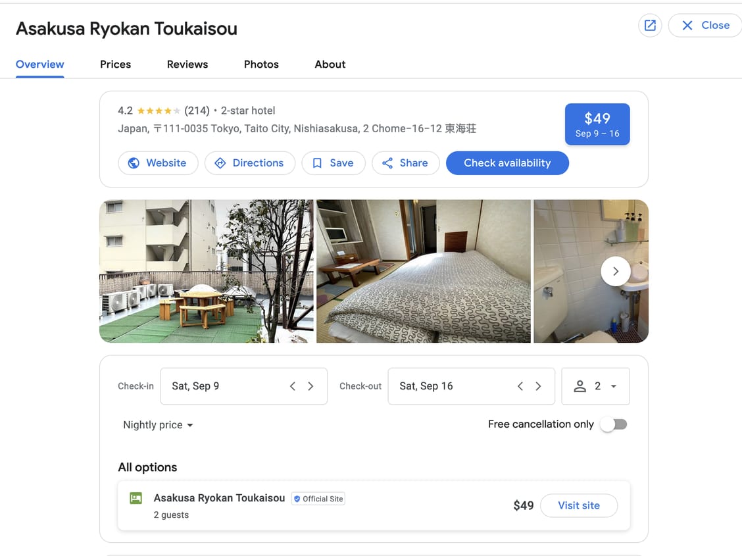
Task: Open the Prices tab
Action: point(115,64)
